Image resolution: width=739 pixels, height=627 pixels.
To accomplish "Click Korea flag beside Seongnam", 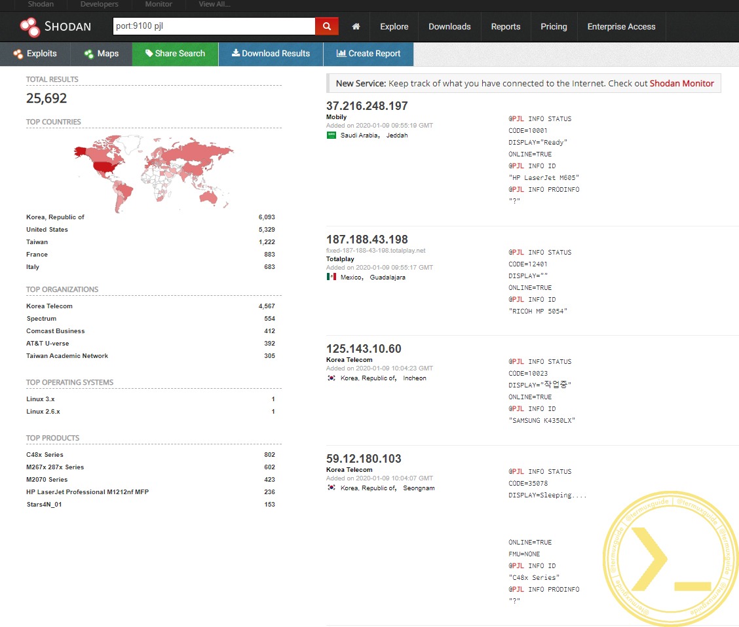I will click(x=332, y=488).
